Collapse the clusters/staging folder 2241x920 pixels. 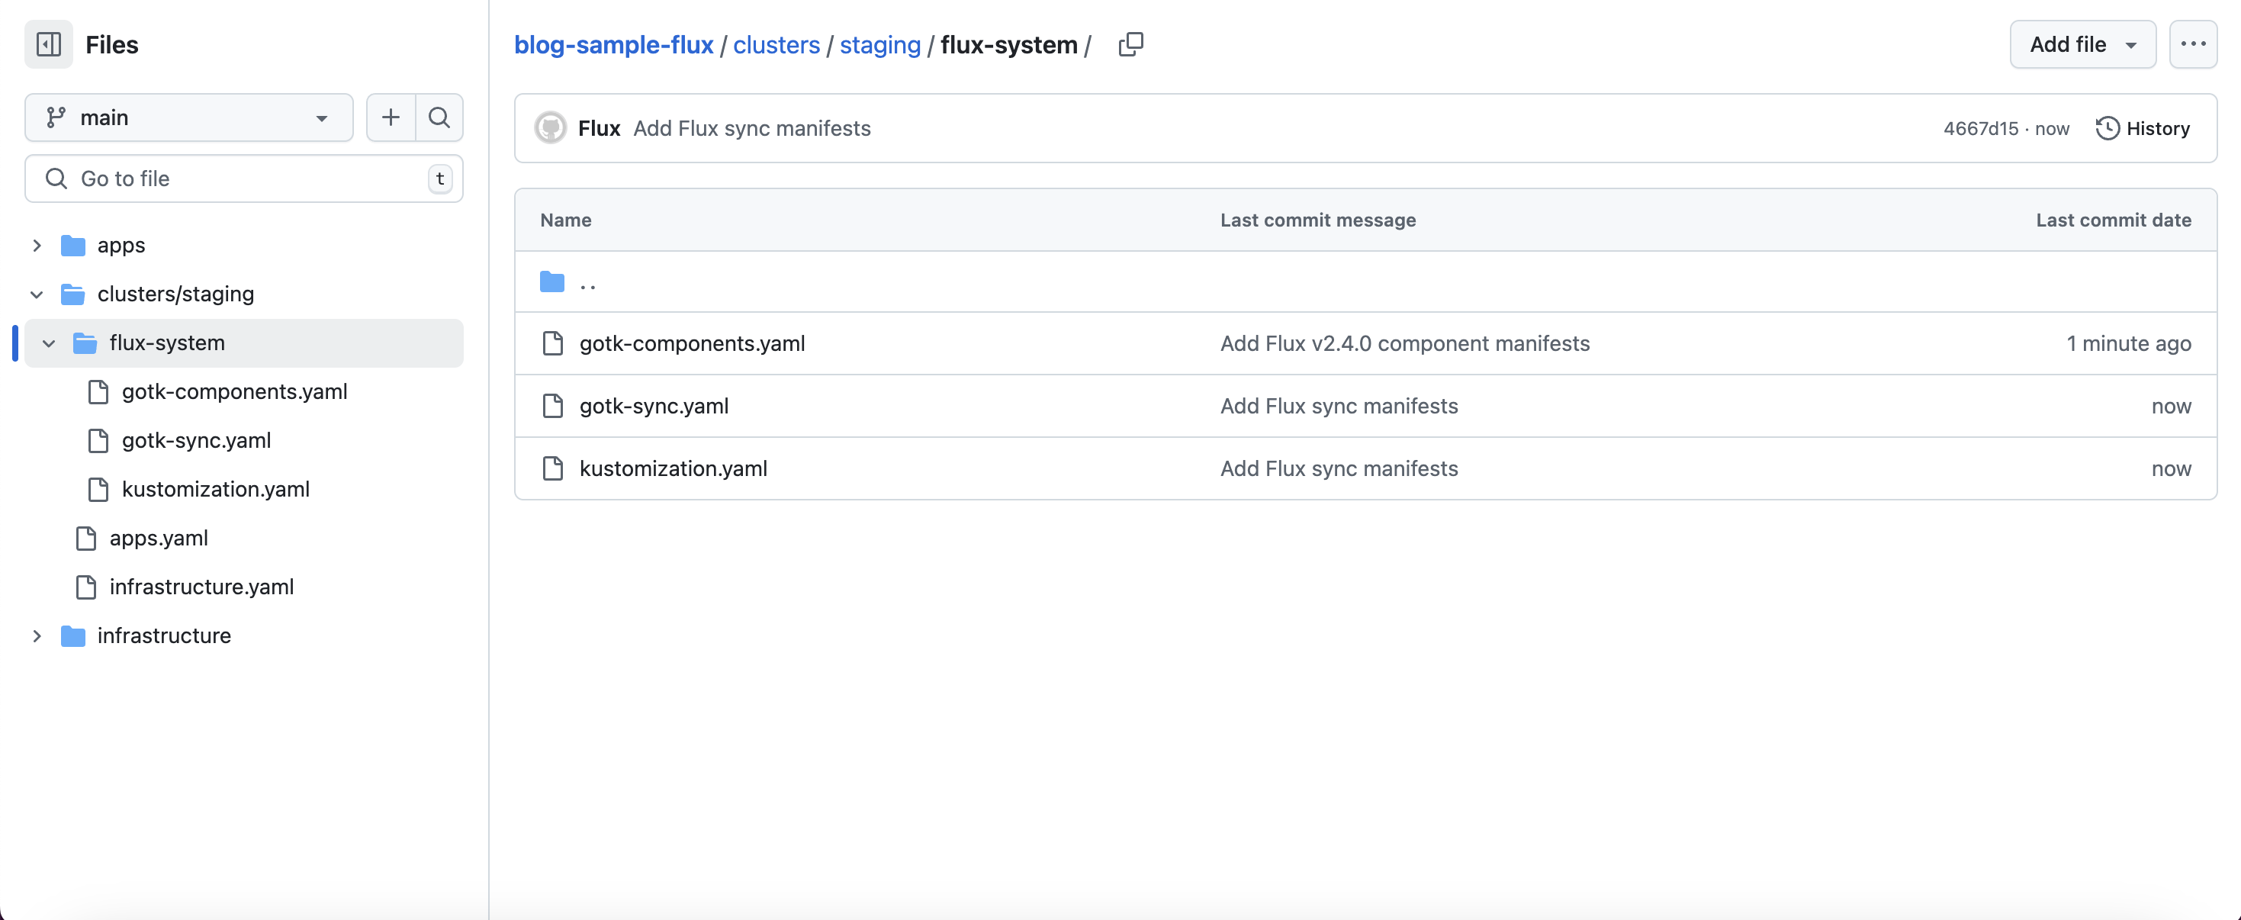(x=37, y=294)
